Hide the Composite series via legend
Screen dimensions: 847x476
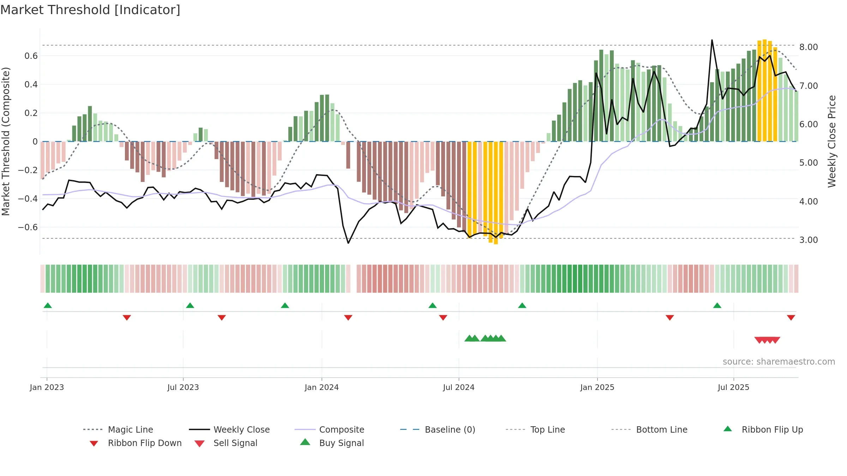pos(329,429)
